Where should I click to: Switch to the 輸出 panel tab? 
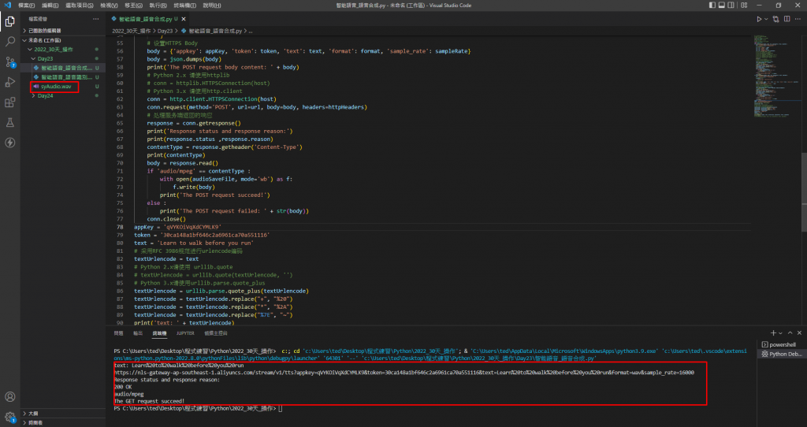pyautogui.click(x=138, y=333)
